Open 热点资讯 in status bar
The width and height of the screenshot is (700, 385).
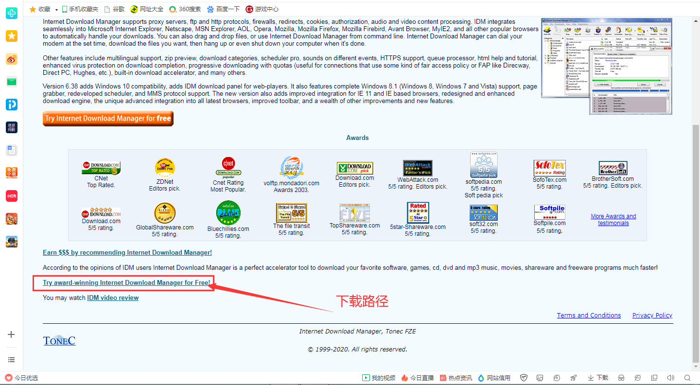click(x=455, y=378)
